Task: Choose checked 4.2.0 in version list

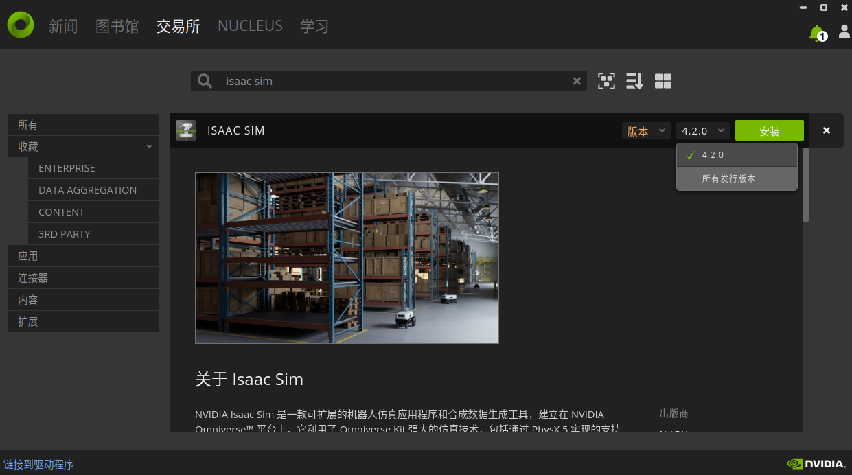Action: pyautogui.click(x=737, y=155)
